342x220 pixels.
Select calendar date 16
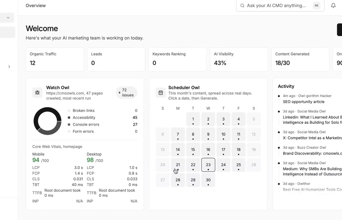click(x=208, y=150)
